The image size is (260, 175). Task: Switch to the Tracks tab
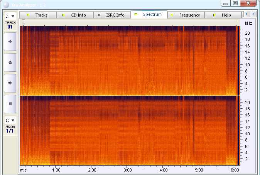pos(37,15)
